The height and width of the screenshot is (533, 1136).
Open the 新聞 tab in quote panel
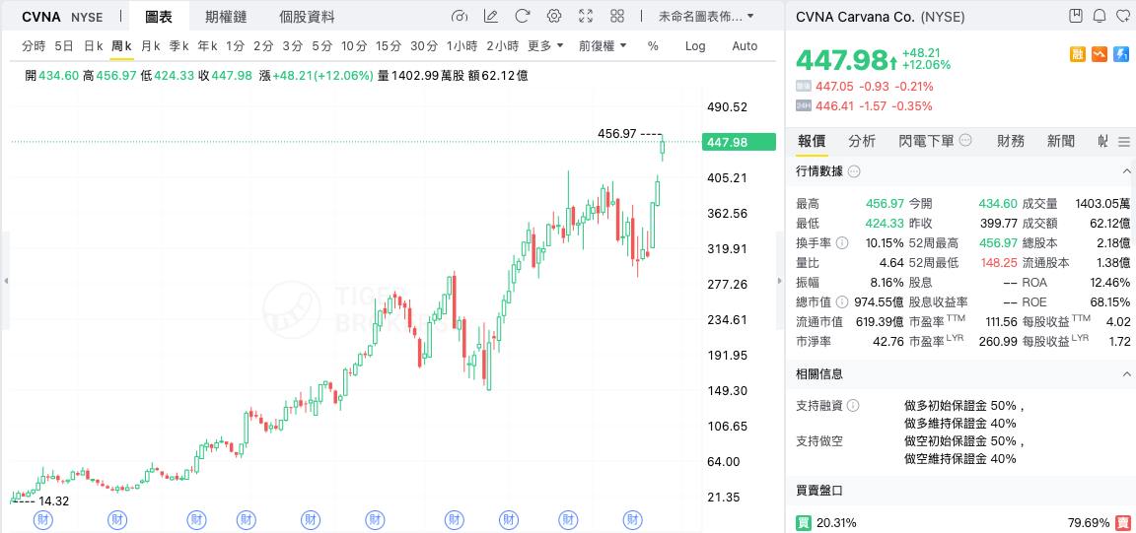1061,141
